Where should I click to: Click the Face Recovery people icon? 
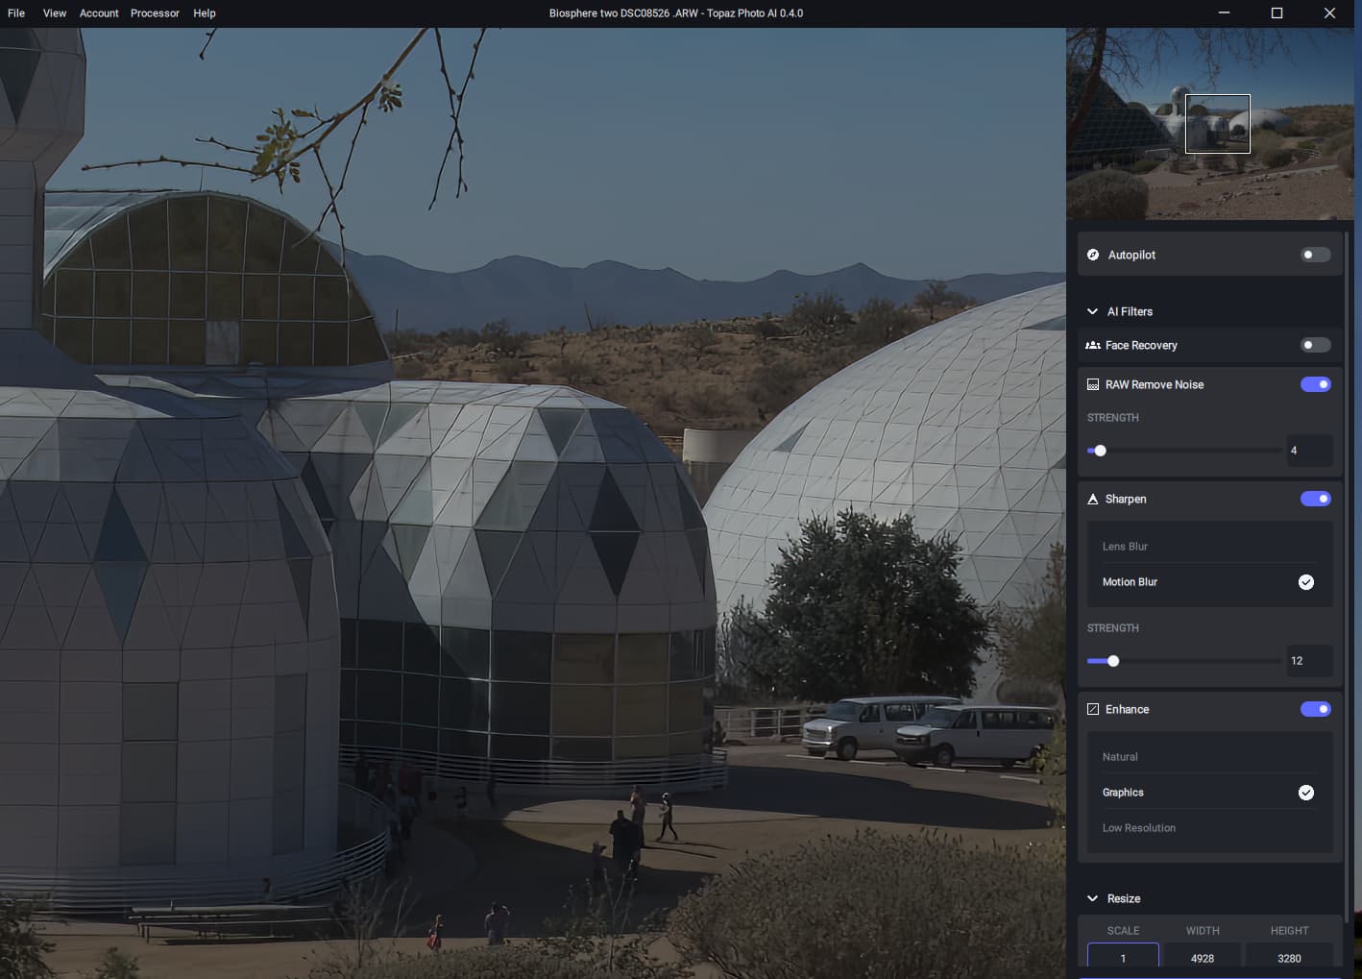pos(1093,345)
